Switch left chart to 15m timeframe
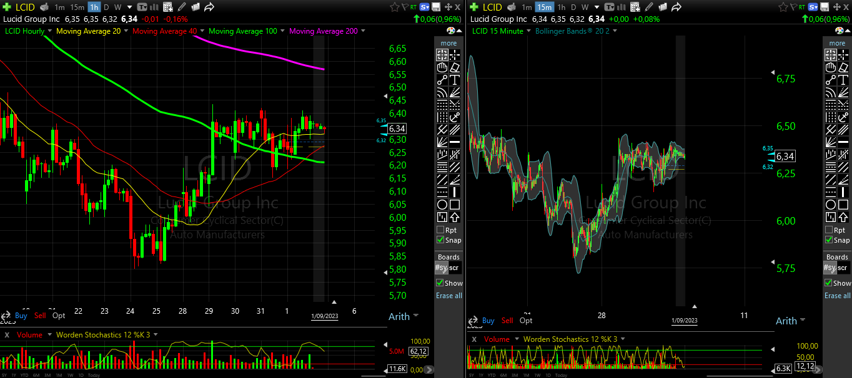The width and height of the screenshot is (852, 378). pyautogui.click(x=77, y=7)
